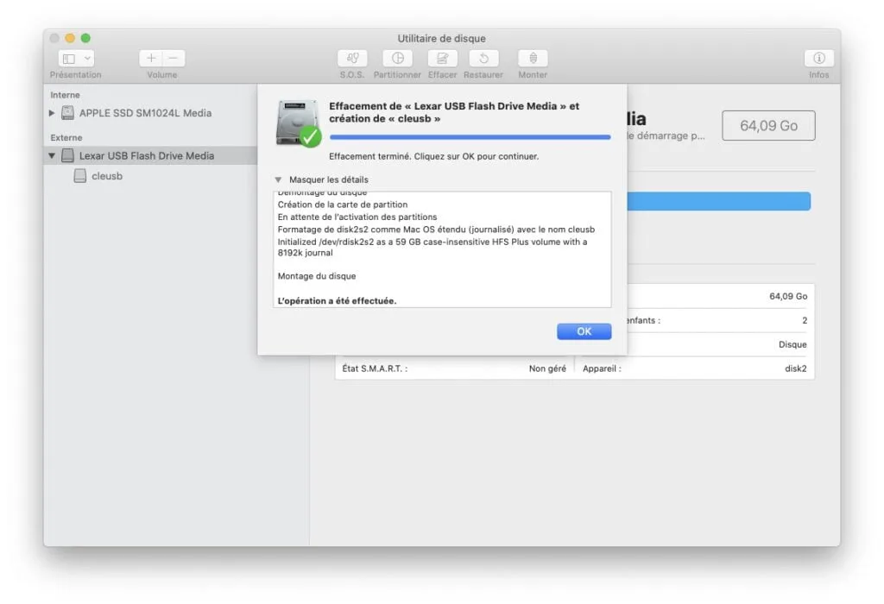Click 'Initialized /dev/rdisk2s2' log line
The image size is (884, 604).
point(433,248)
